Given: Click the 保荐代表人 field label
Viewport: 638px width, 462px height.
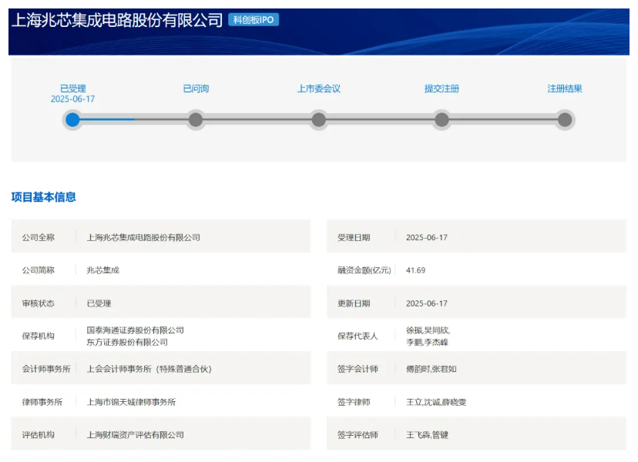Looking at the screenshot, I should click(x=358, y=336).
